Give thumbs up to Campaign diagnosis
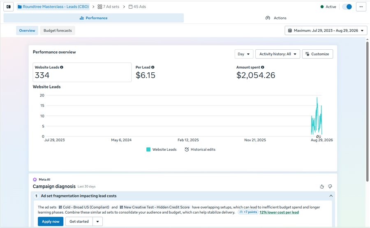The height and width of the screenshot is (228, 370). point(322,187)
